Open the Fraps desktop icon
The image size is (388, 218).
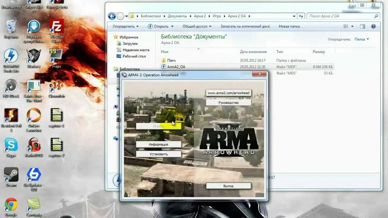(57, 58)
